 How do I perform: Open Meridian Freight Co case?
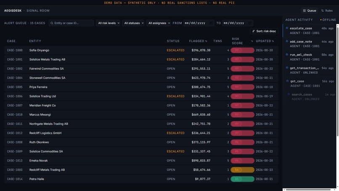[141, 105]
